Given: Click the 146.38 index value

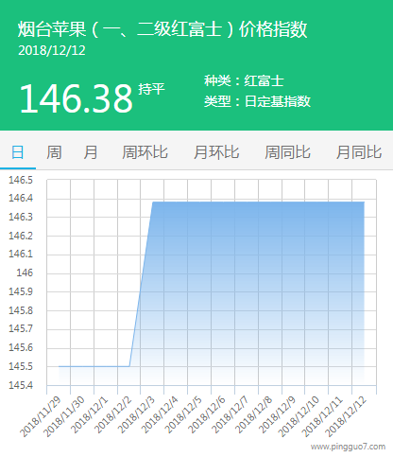Looking at the screenshot, I should (x=76, y=98).
